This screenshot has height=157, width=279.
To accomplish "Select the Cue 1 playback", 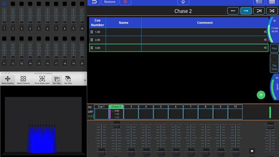I will click(101, 112).
